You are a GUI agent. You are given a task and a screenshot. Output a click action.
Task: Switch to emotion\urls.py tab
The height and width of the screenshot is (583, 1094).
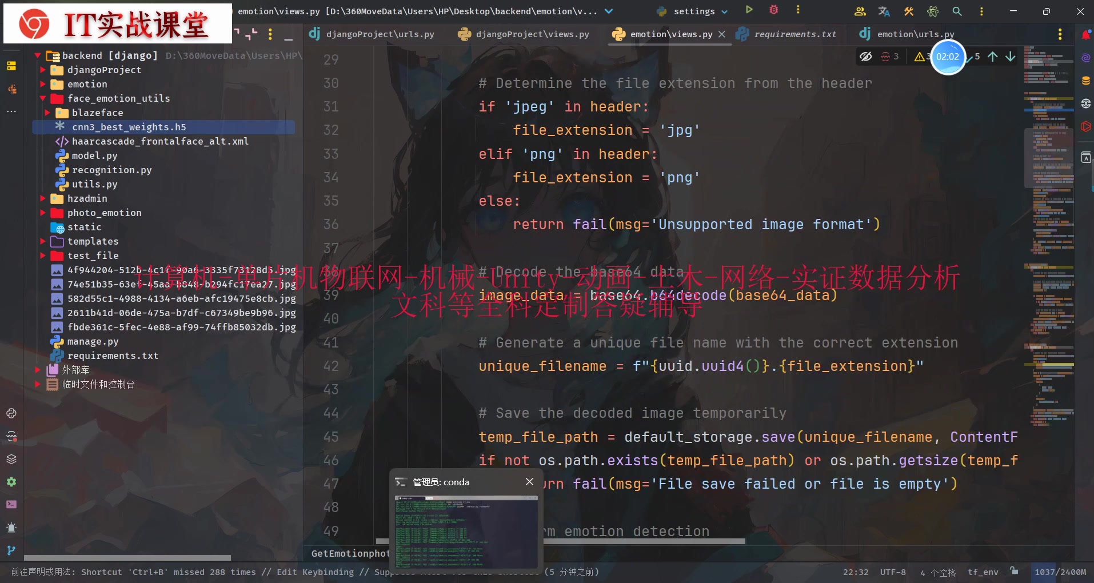point(907,34)
